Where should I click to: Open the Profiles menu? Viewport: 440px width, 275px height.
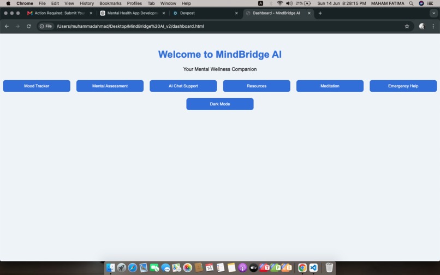[134, 3]
